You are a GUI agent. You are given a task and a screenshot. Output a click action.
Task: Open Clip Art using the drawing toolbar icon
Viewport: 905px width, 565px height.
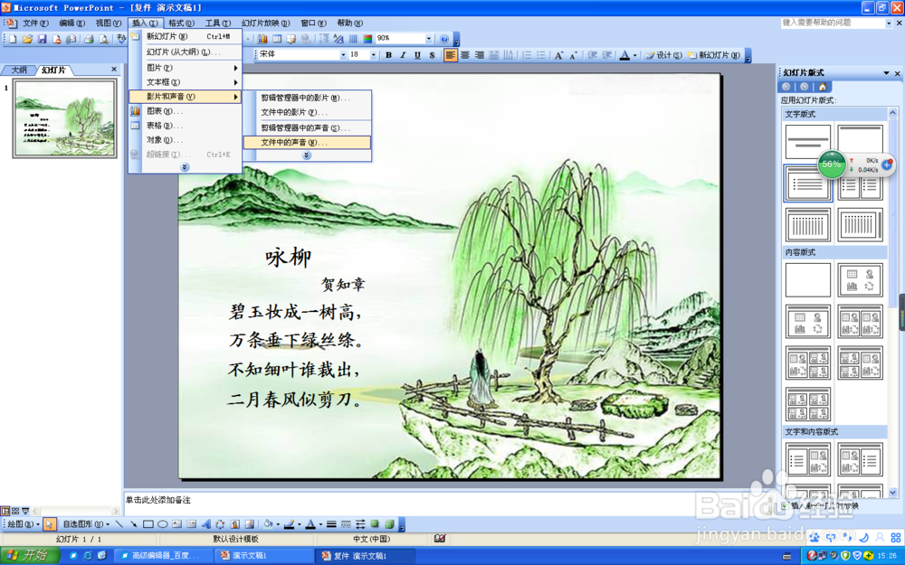coord(235,523)
